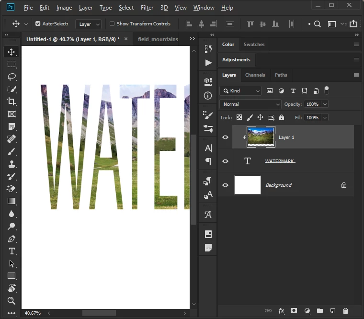Open the Auto-Select Layer dropdown
Image resolution: width=364 pixels, height=319 pixels.
tap(89, 24)
